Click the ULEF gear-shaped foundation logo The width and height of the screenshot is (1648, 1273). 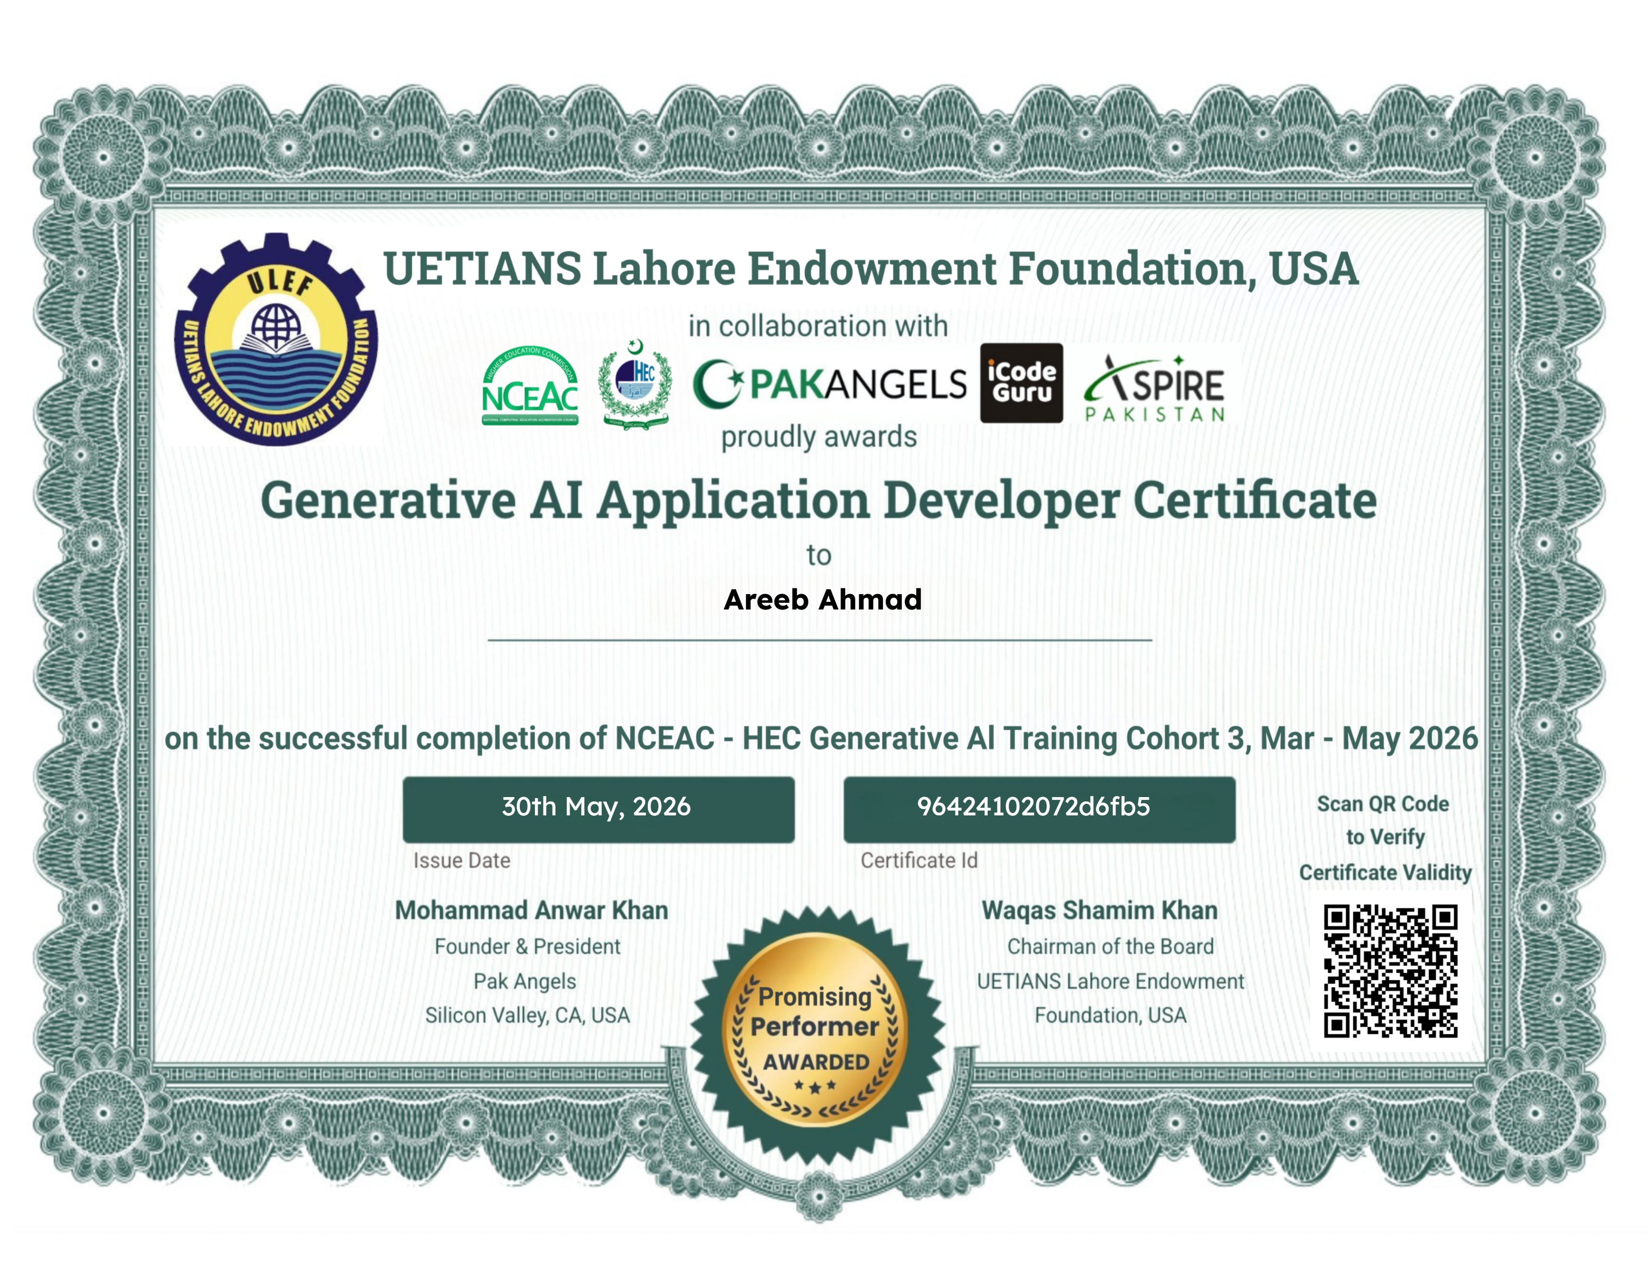point(276,339)
